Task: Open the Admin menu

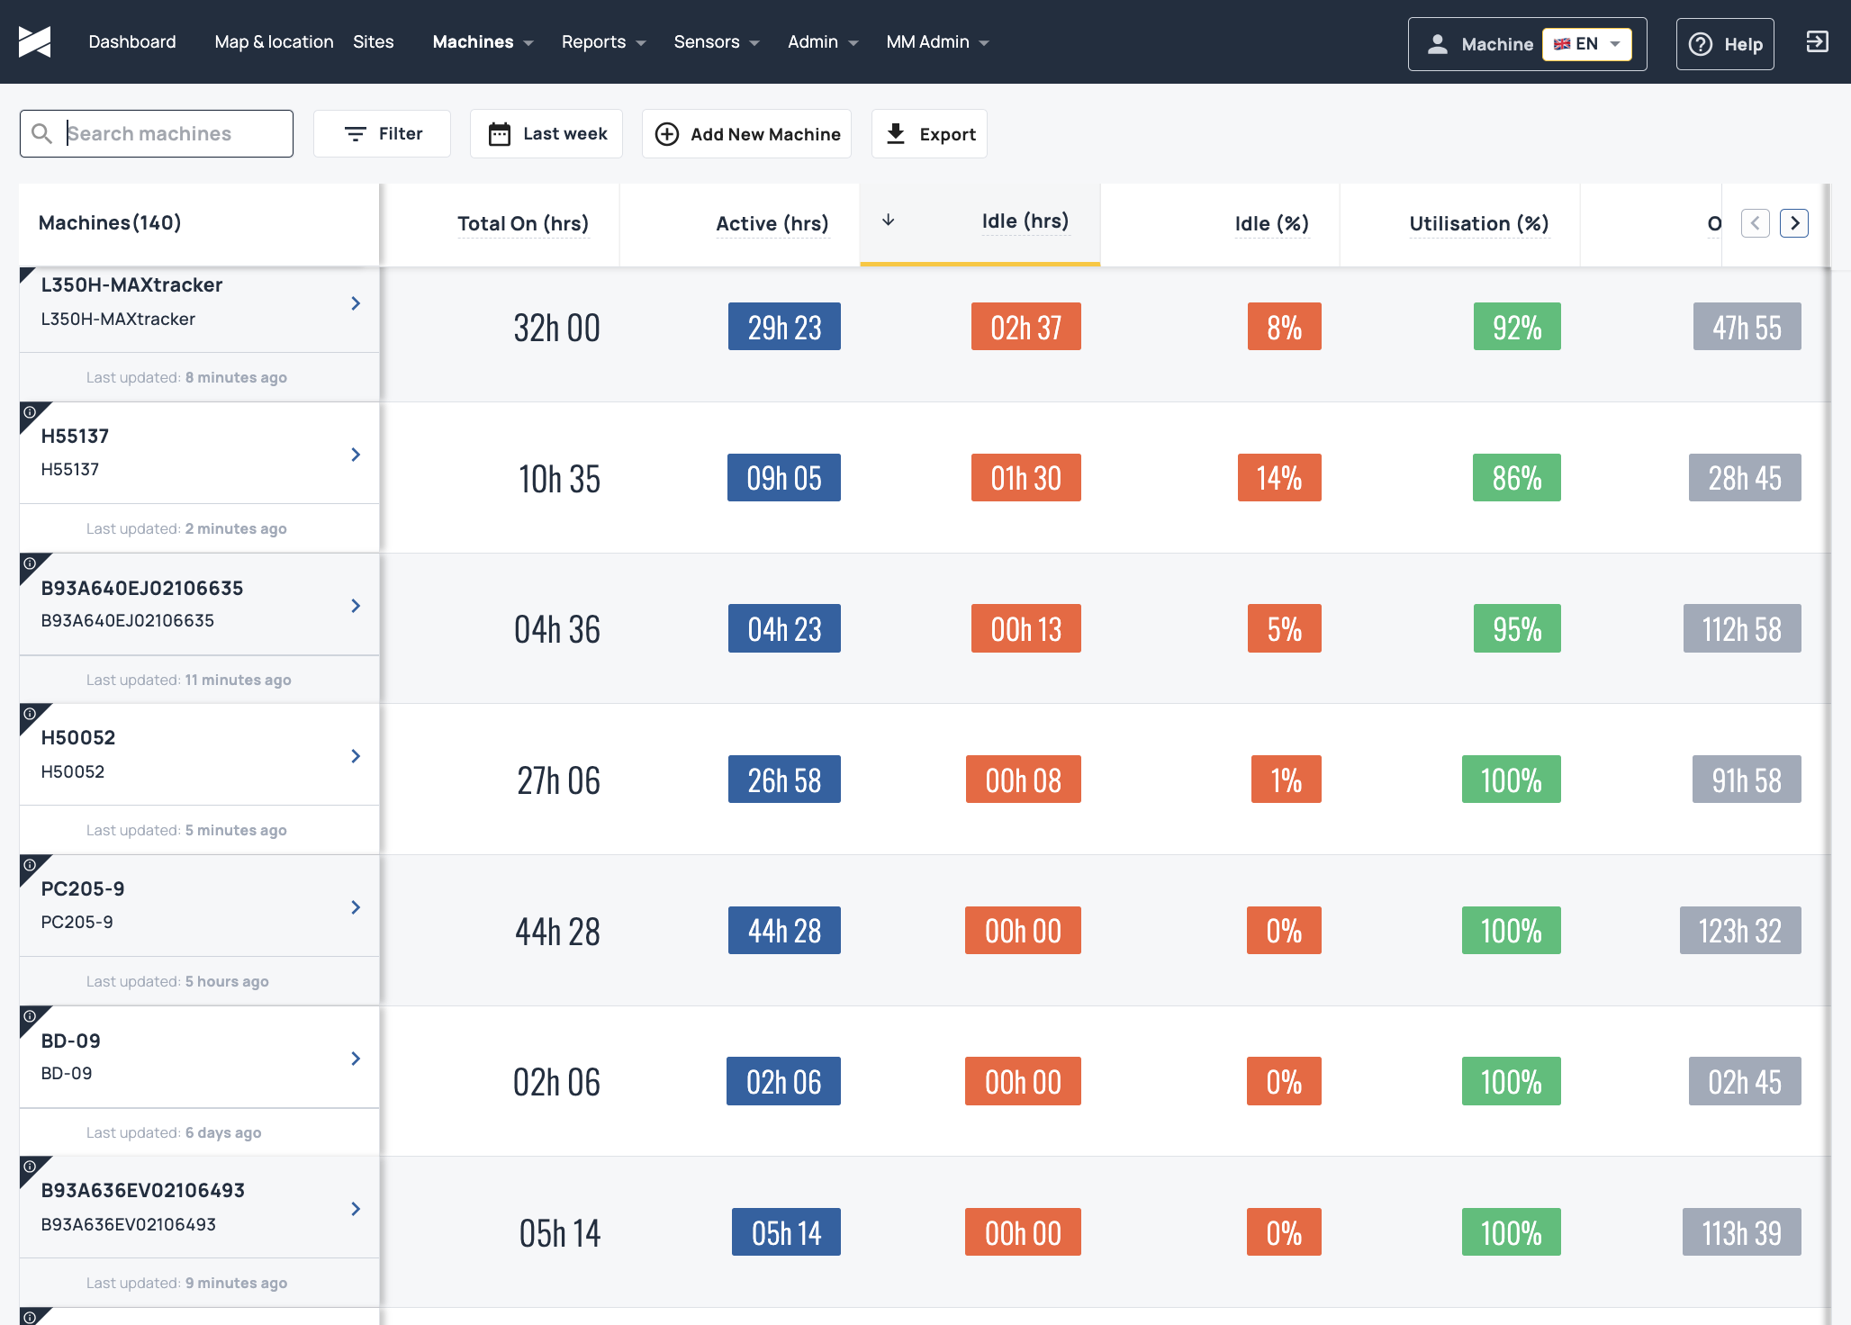Action: pyautogui.click(x=823, y=41)
